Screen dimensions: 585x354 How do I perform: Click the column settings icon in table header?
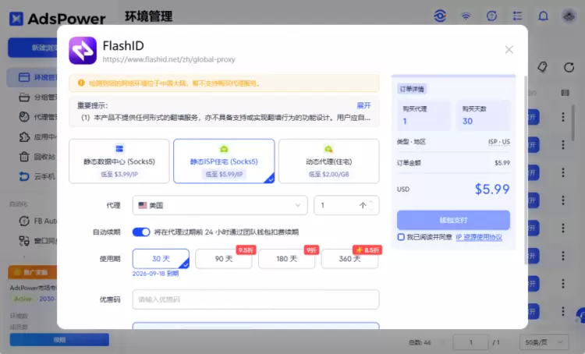pos(565,93)
